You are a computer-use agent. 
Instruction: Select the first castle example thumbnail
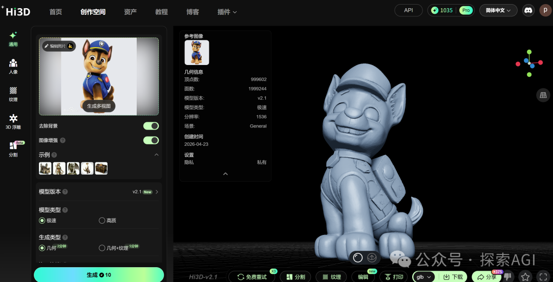click(x=45, y=168)
